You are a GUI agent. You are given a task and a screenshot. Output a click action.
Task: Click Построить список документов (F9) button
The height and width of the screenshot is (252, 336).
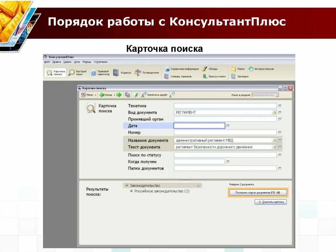tap(258, 193)
